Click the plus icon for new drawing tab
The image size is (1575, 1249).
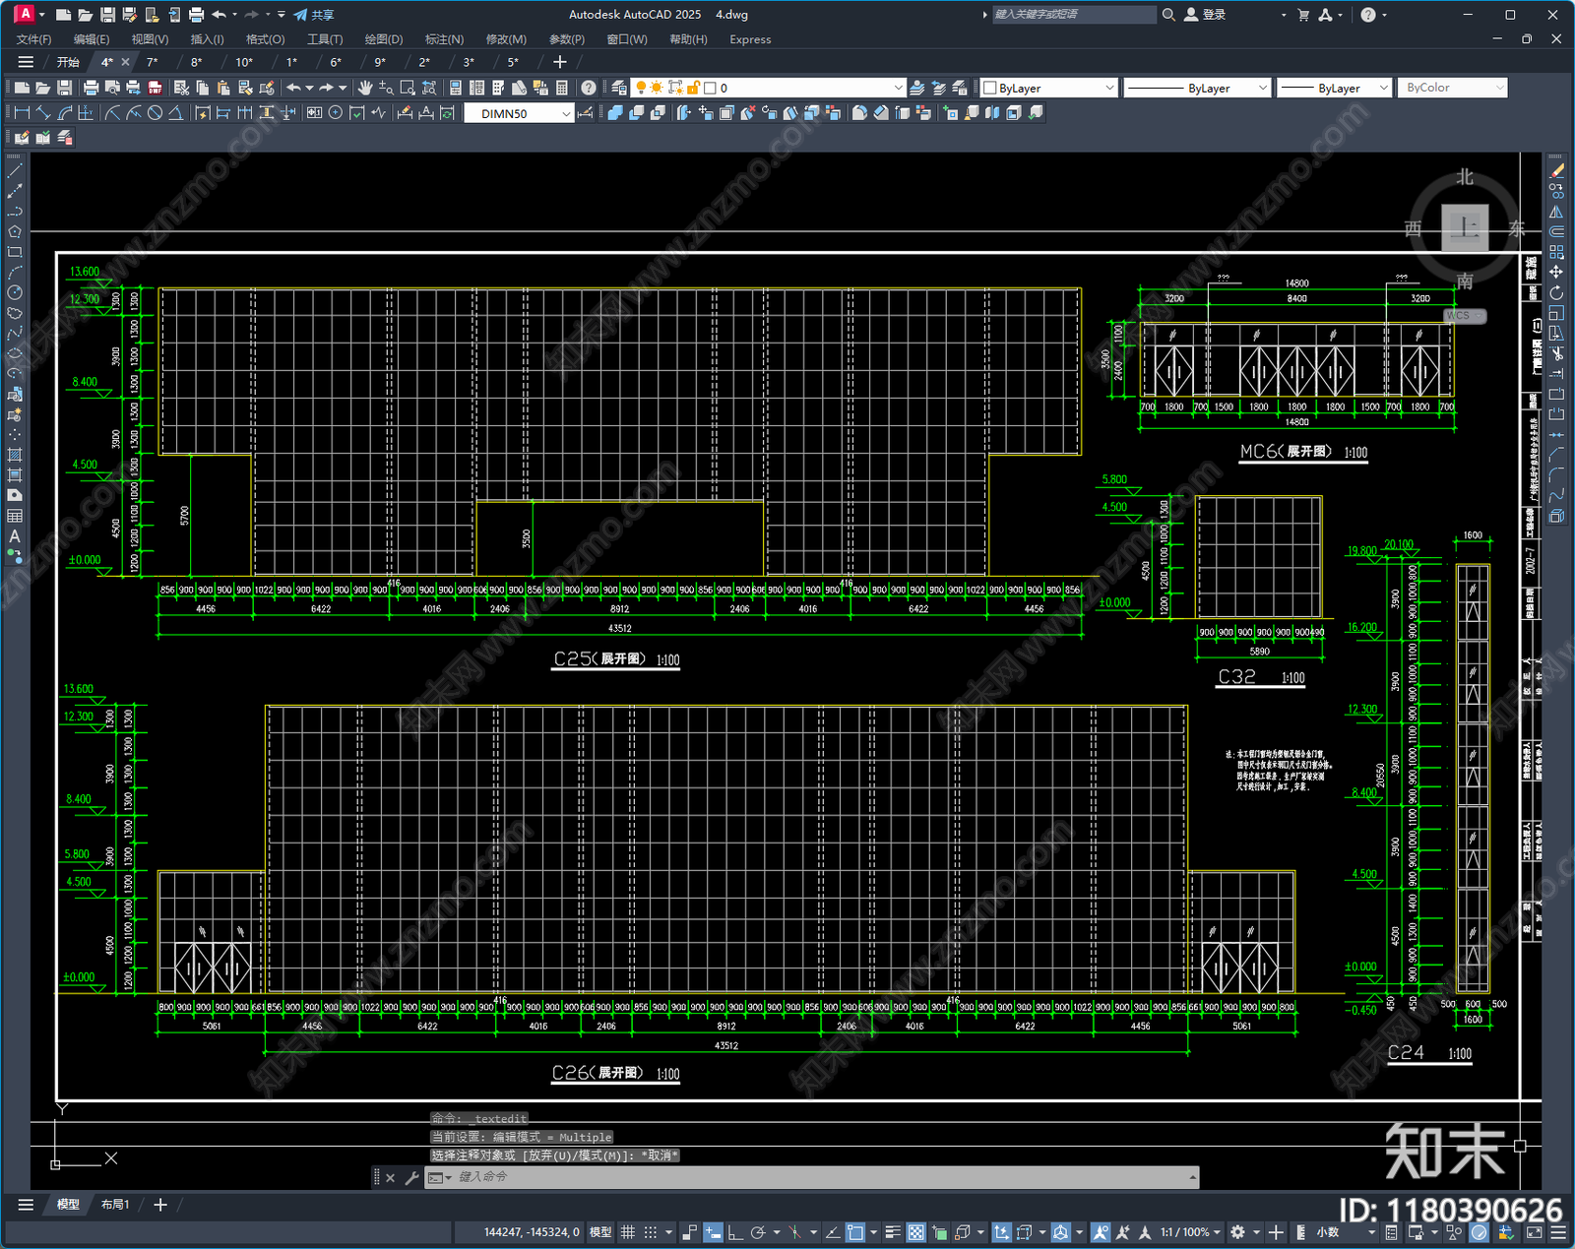(x=560, y=62)
